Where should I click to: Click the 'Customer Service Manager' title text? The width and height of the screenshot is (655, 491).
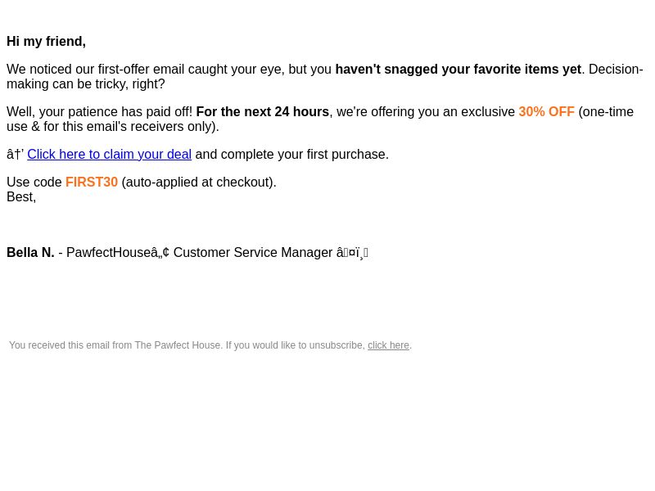[x=253, y=253]
